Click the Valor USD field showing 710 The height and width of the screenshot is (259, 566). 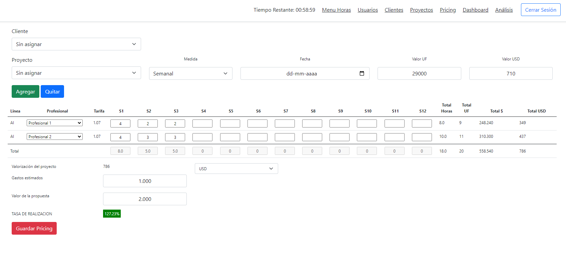[x=511, y=73]
